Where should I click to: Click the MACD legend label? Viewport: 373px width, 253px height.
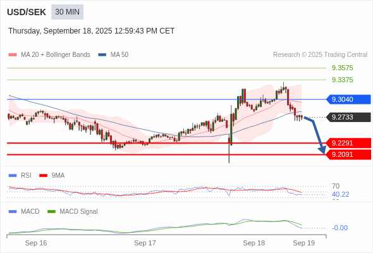30,212
